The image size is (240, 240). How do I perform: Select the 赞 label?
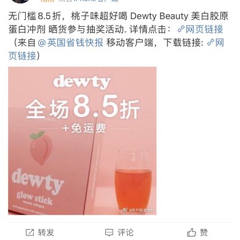tap(203, 233)
